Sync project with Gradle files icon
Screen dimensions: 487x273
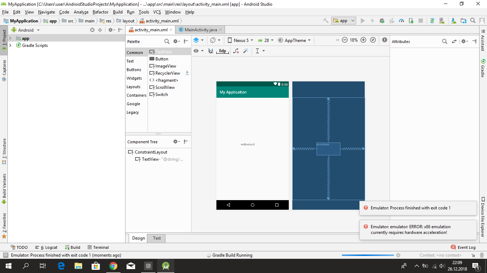point(432,21)
